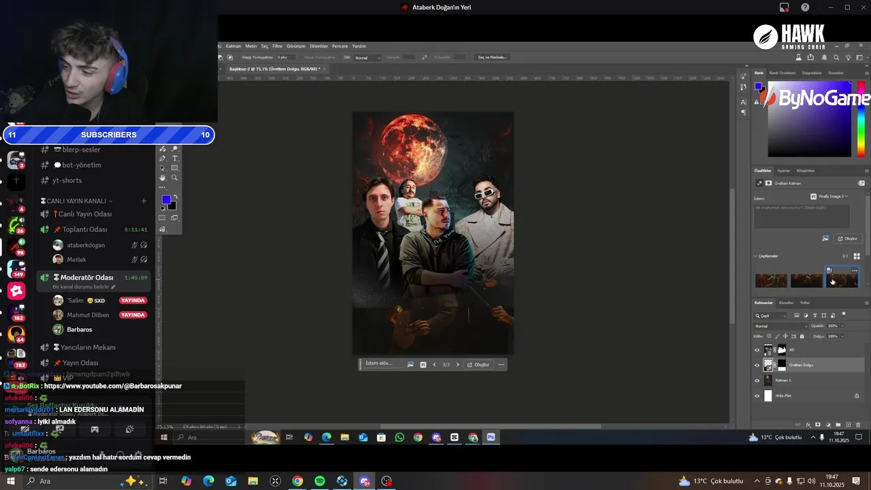Viewport: 871px width, 490px height.
Task: Open the Photoshop search icon
Action: pyautogui.click(x=837, y=57)
